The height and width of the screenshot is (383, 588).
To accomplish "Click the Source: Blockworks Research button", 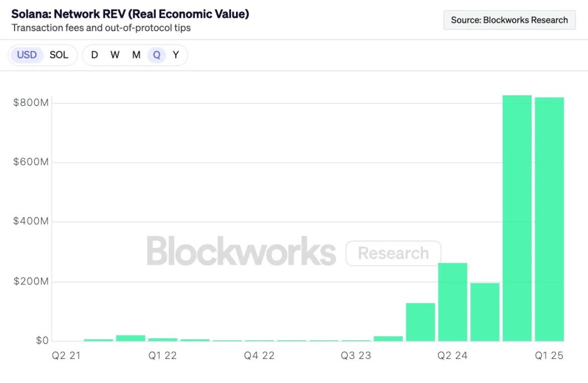I will (x=509, y=20).
